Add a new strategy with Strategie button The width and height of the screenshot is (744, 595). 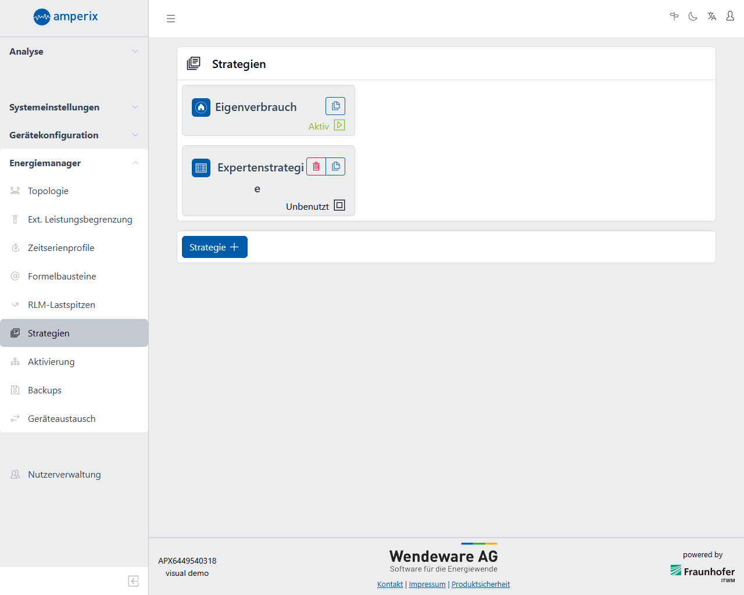pyautogui.click(x=214, y=247)
